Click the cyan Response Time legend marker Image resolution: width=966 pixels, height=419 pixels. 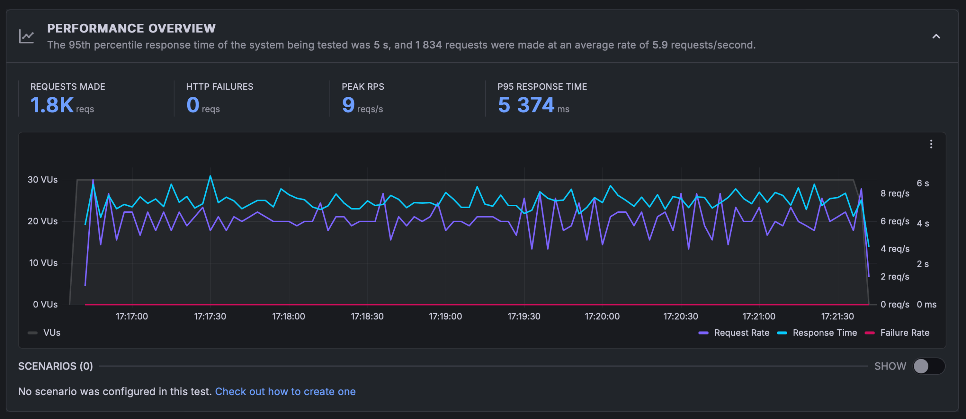coord(781,333)
